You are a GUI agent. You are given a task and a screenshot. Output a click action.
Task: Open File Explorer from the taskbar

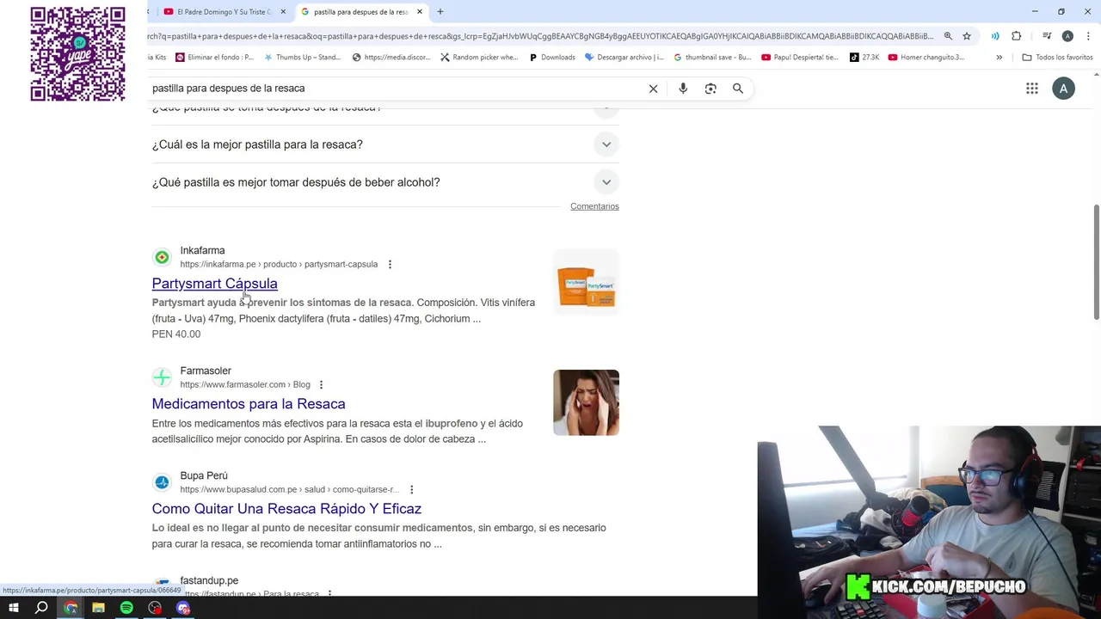[98, 608]
